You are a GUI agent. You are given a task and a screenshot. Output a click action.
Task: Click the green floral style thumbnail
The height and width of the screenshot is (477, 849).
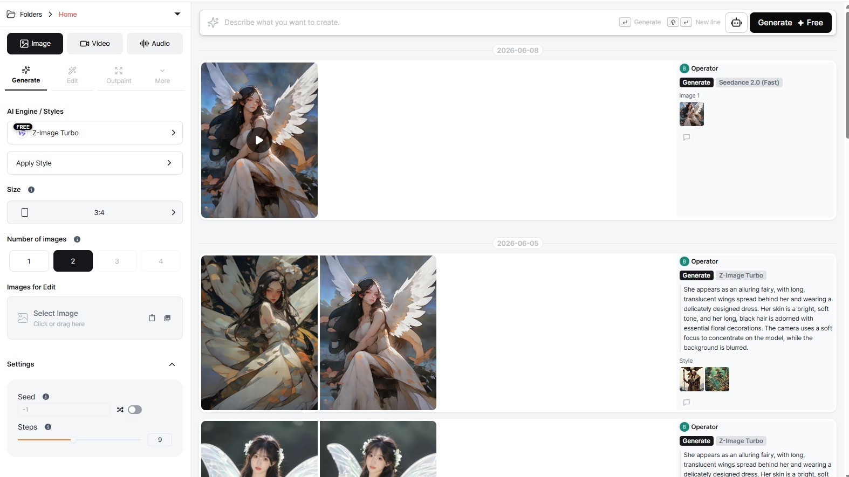point(717,379)
